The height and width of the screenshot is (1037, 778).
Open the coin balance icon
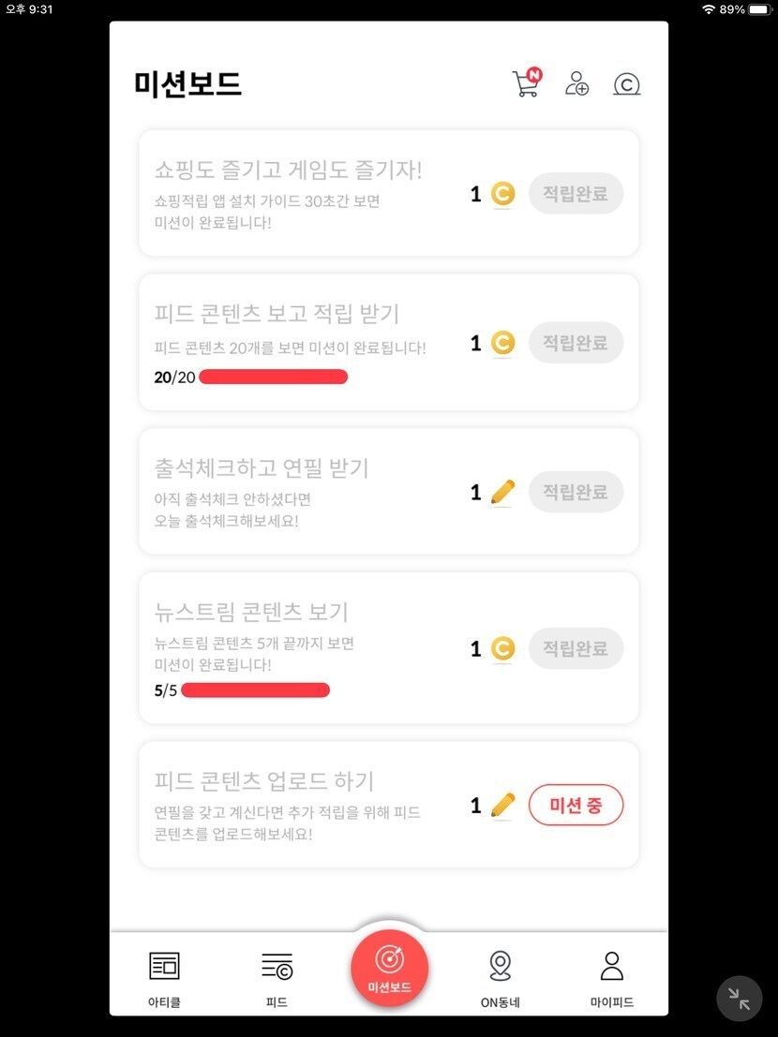(x=626, y=84)
